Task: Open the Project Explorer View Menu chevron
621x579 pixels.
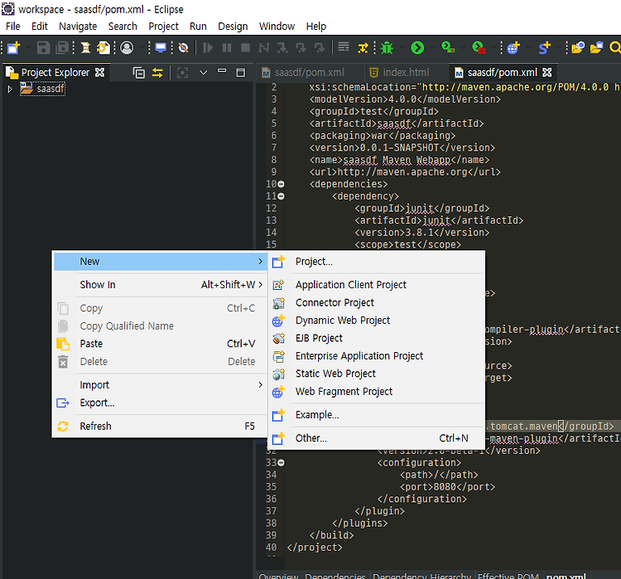Action: [204, 73]
